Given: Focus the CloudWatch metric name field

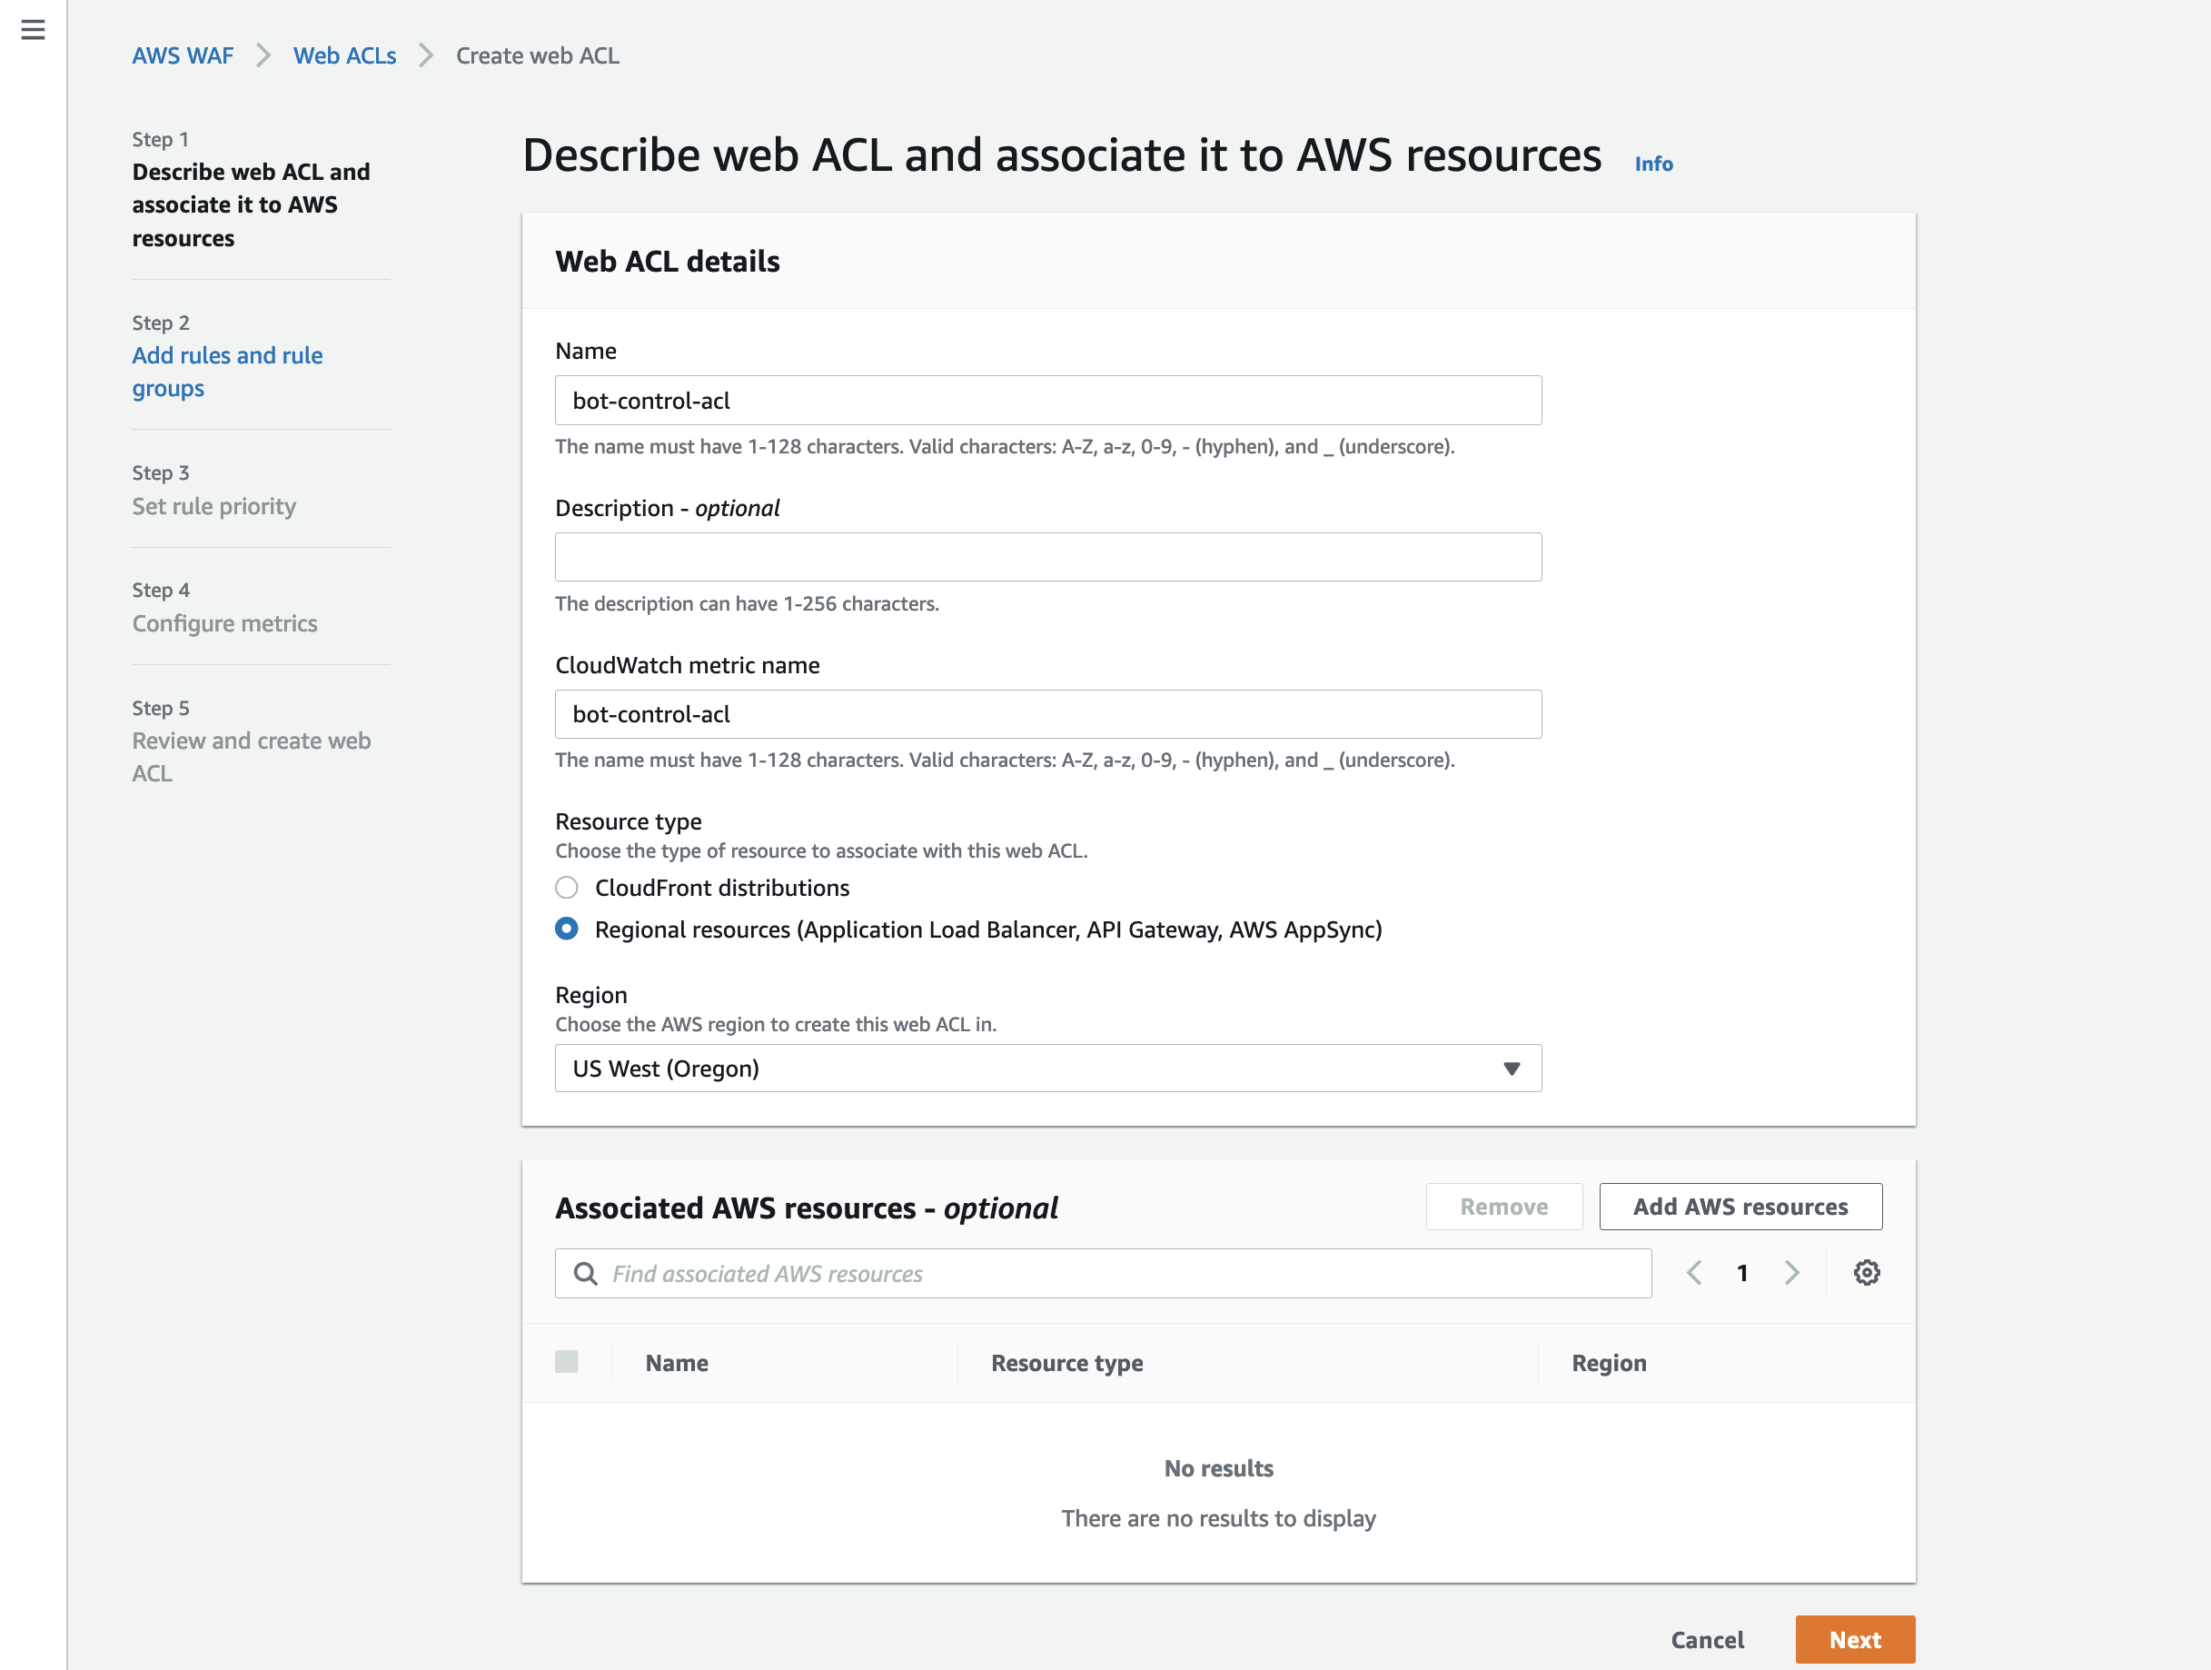Looking at the screenshot, I should tap(1047, 714).
